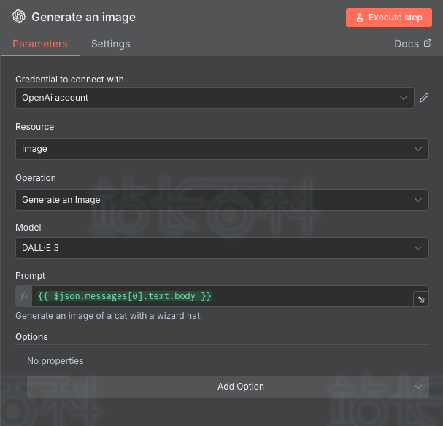This screenshot has height=426, width=443.
Task: Open the expression editor expand icon
Action: pyautogui.click(x=421, y=299)
